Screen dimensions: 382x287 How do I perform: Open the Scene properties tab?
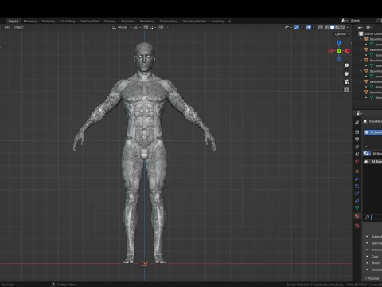pyautogui.click(x=357, y=155)
